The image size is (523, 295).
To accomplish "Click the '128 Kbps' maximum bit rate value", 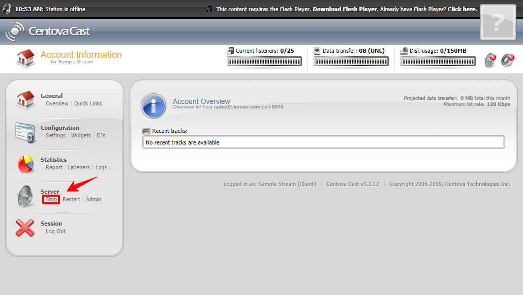I will (498, 104).
